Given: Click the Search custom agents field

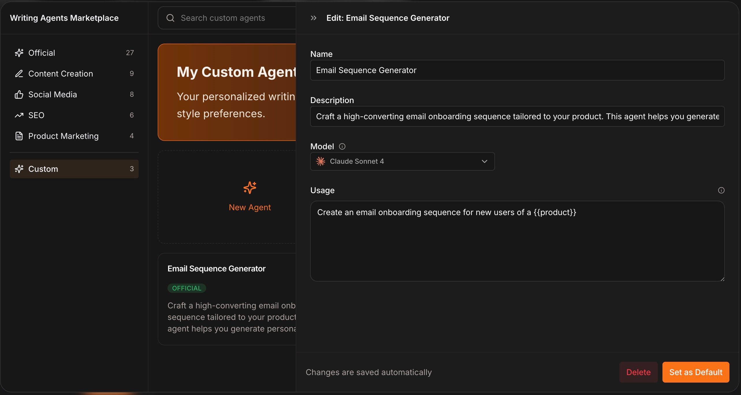Looking at the screenshot, I should click(x=227, y=18).
